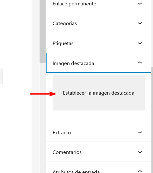Click Atributos de entrada heading text
Screen dimensions: 153x173
(x=76, y=171)
